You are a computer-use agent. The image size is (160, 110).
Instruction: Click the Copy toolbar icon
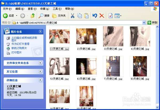[x=79, y=16]
